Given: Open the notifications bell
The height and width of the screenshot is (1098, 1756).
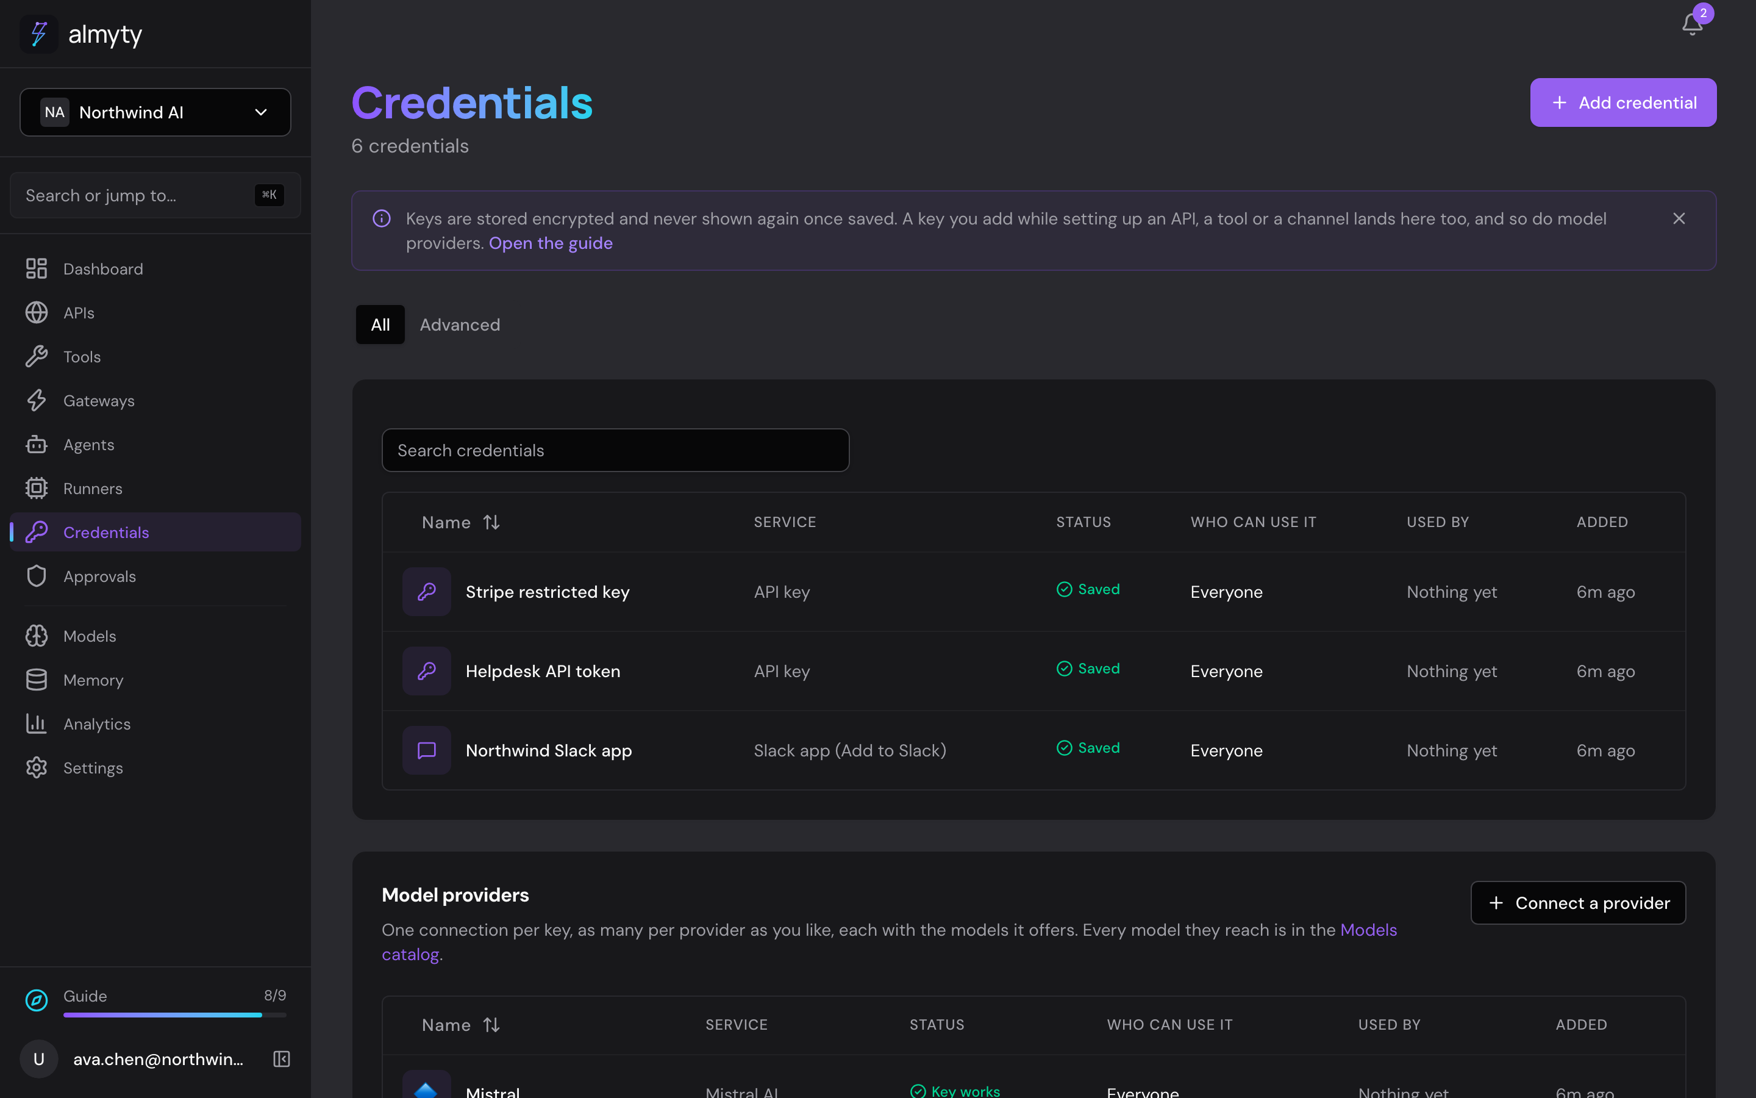Looking at the screenshot, I should 1691,24.
